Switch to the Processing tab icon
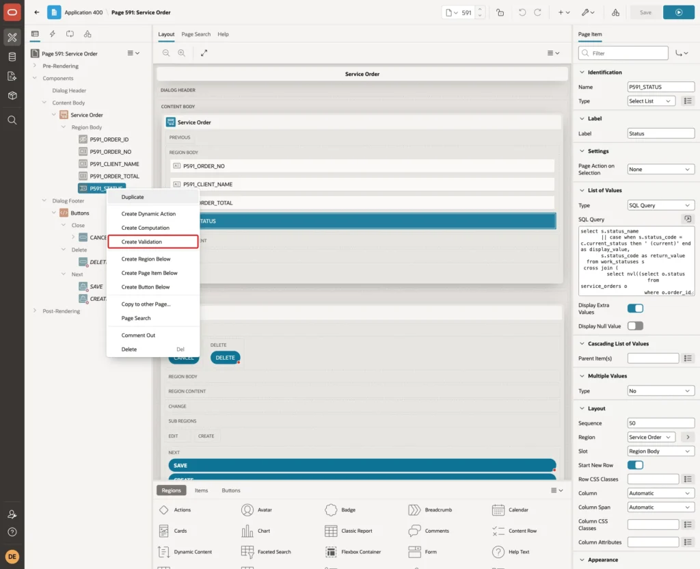 click(x=70, y=34)
